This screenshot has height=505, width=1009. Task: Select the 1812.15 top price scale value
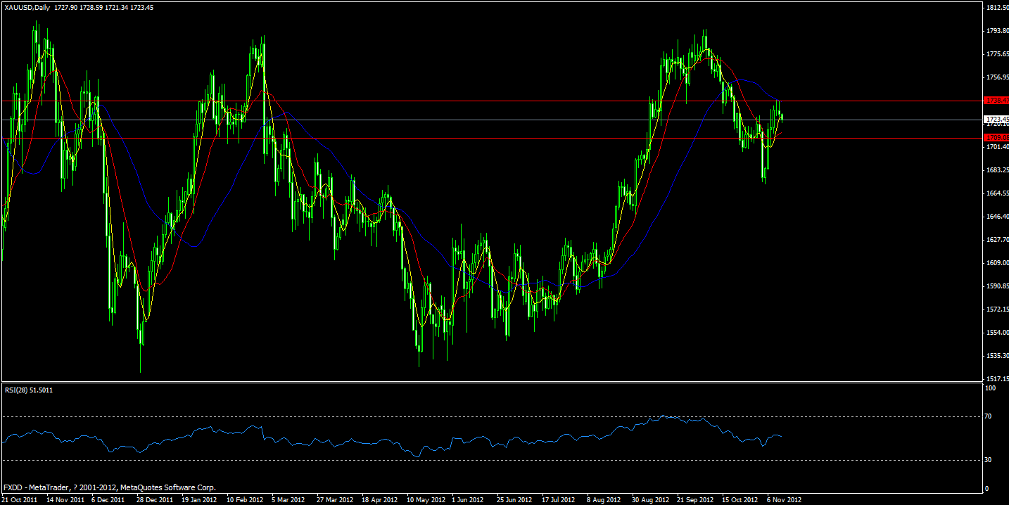click(x=996, y=6)
